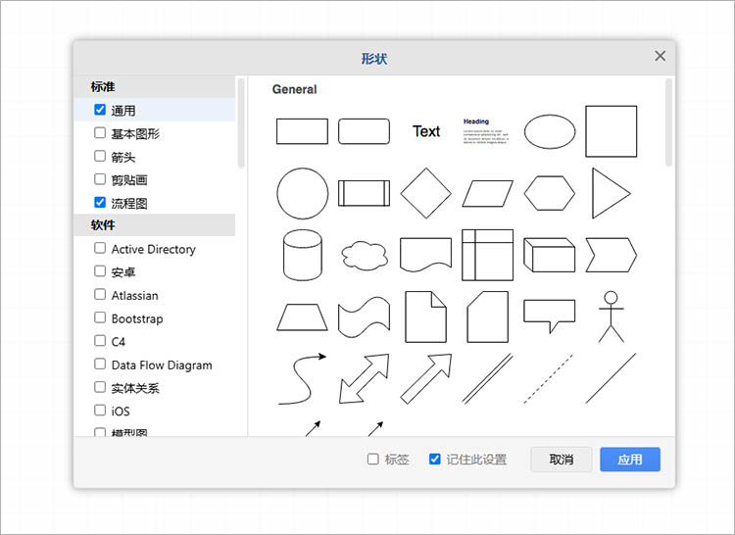Screen dimensions: 735x535
Task: Select the Internal Storage shape
Action: (x=487, y=255)
